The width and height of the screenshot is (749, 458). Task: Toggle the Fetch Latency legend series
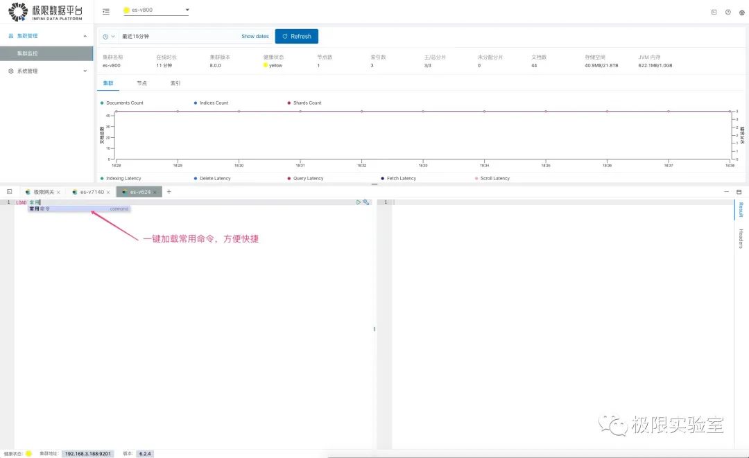(398, 179)
